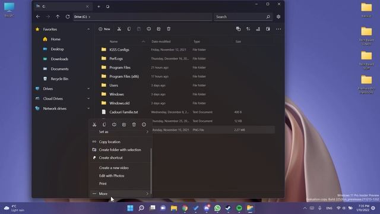This screenshot has height=214, width=380.
Task: Open the selection options toolbar icon
Action: (x=238, y=29)
